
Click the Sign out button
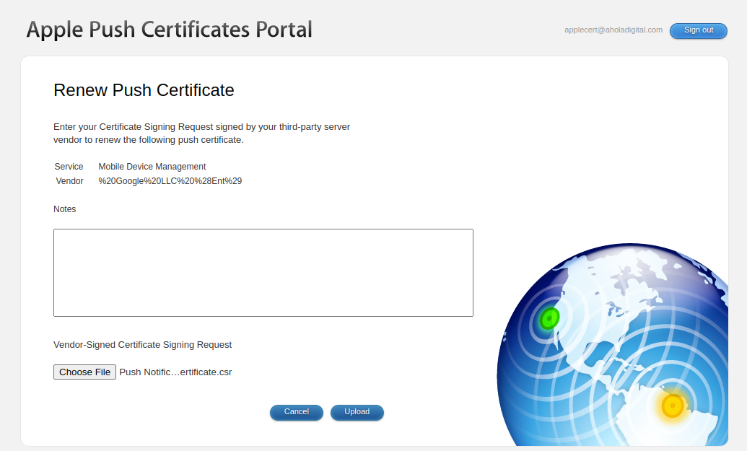[698, 30]
